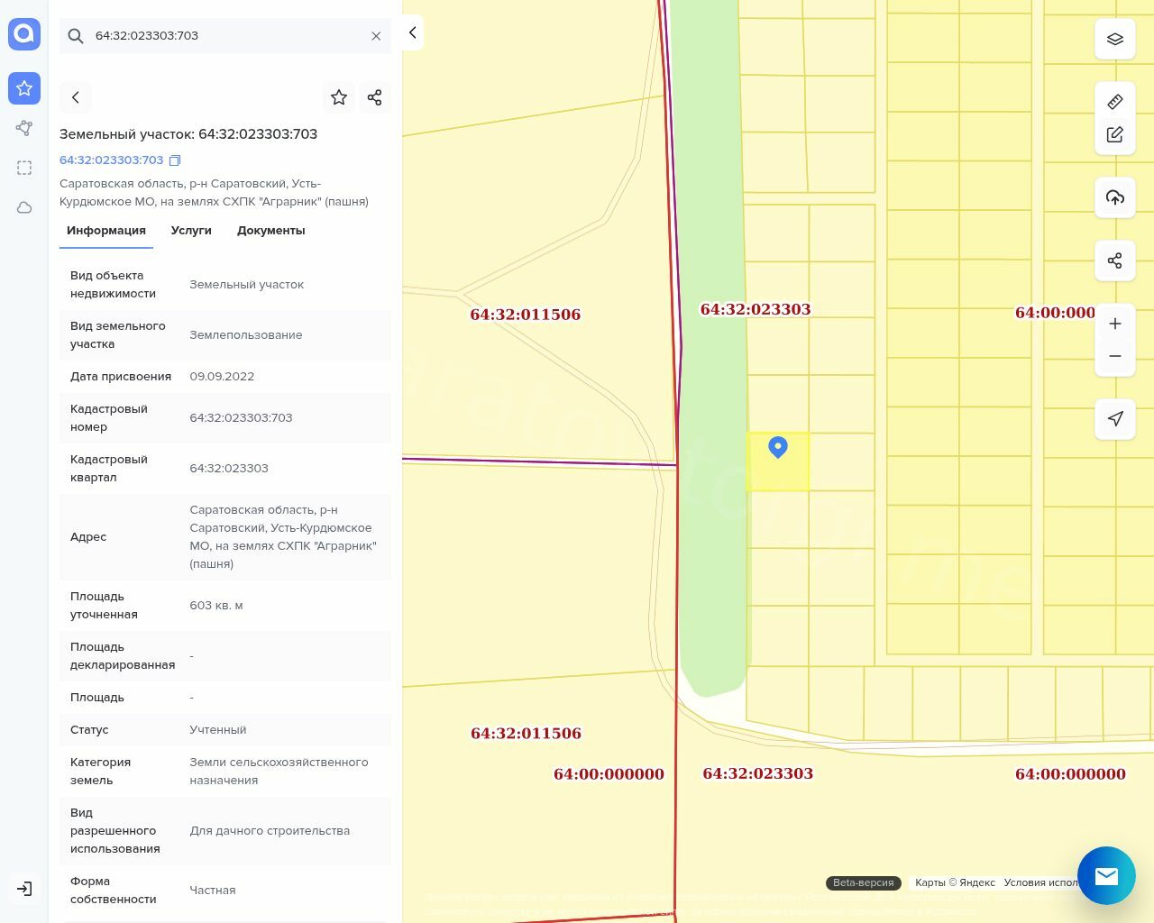Switch to the Документы tab
The image size is (1154, 923).
point(270,231)
